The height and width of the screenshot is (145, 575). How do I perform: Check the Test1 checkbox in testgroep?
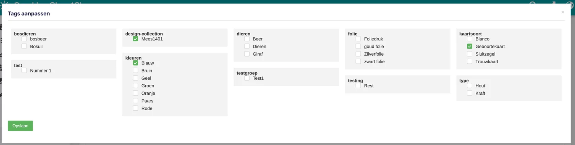tap(247, 78)
